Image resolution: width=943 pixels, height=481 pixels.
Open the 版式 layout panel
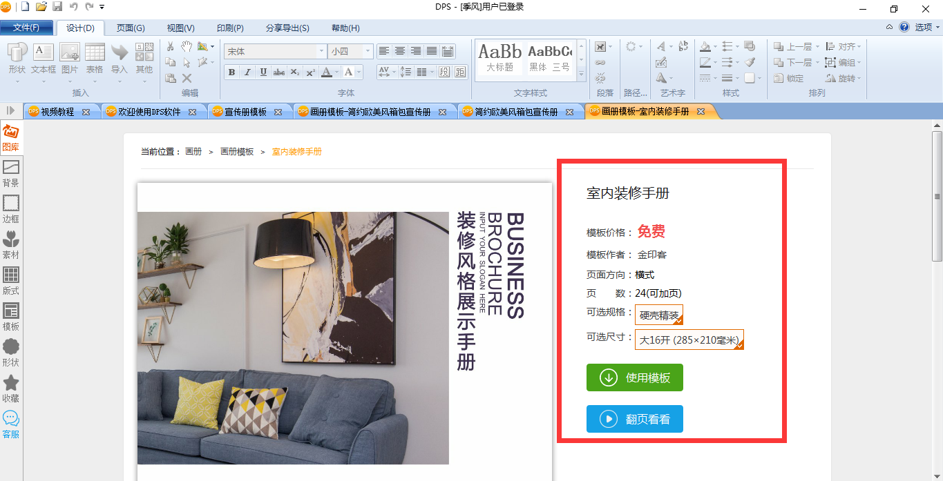[x=11, y=281]
